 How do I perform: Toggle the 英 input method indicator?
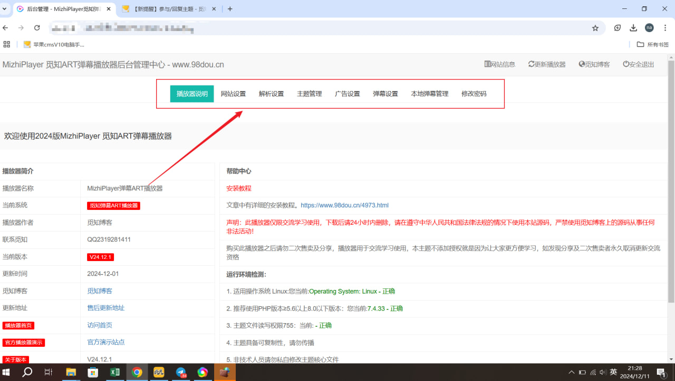pyautogui.click(x=613, y=372)
